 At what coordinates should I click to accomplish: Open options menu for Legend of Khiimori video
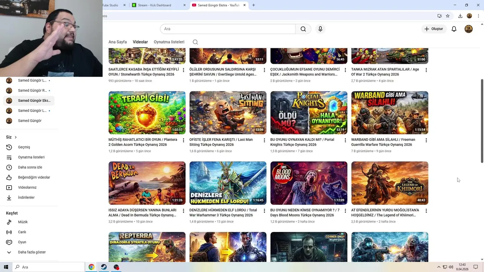point(426,211)
